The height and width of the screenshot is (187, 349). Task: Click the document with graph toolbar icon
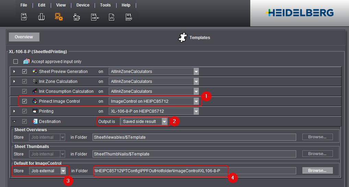pyautogui.click(x=112, y=17)
